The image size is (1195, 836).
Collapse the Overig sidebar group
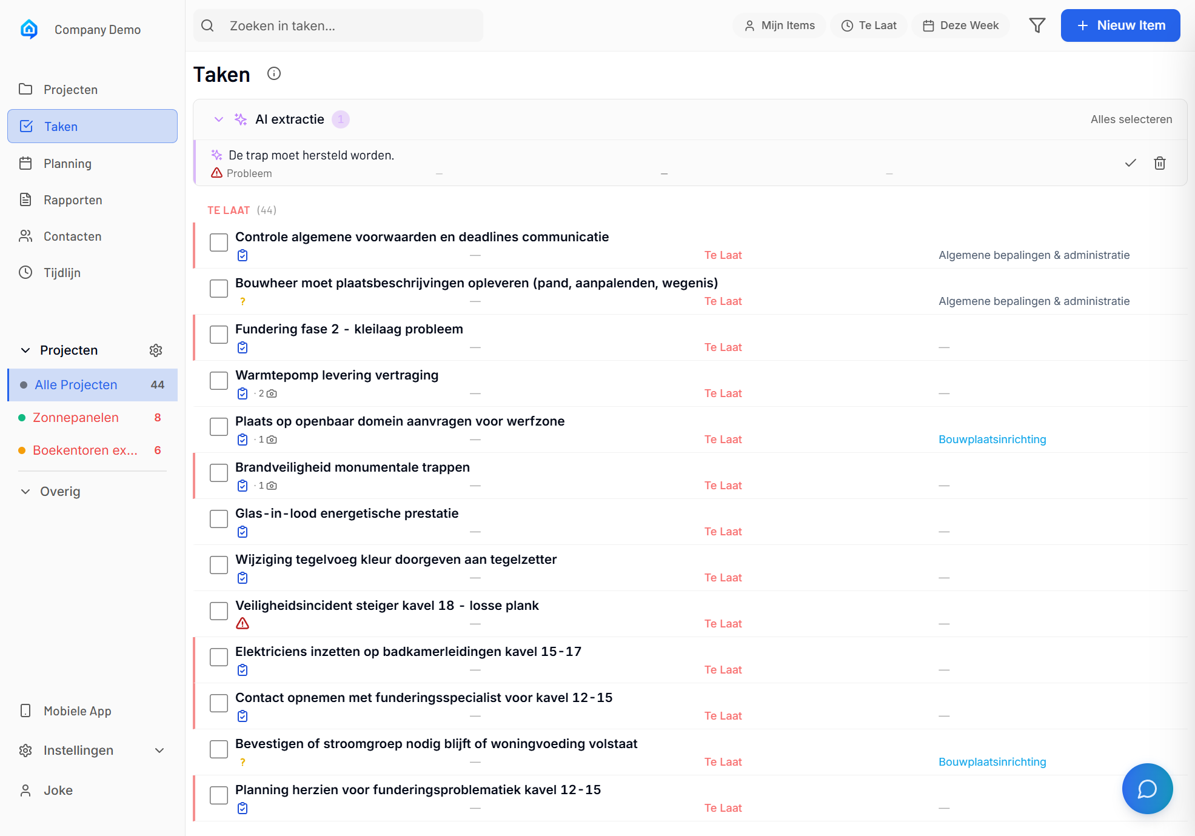pyautogui.click(x=25, y=492)
